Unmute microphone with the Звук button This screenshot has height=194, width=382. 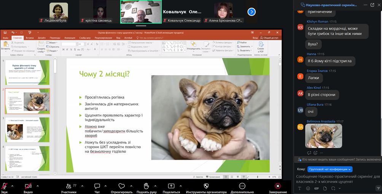click(x=5, y=186)
